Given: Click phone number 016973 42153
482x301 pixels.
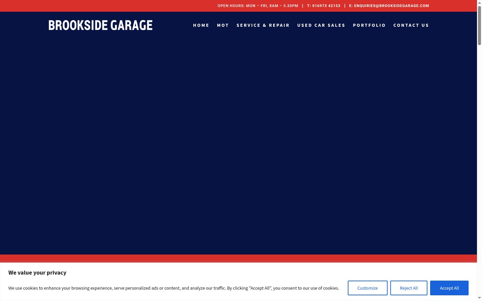Looking at the screenshot, I should 326,6.
